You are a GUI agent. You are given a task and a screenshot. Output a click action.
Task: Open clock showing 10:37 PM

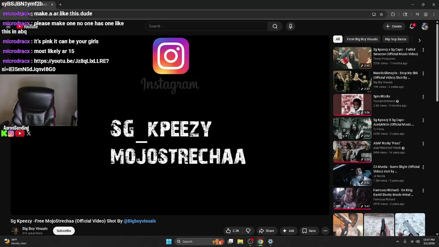tap(429, 242)
